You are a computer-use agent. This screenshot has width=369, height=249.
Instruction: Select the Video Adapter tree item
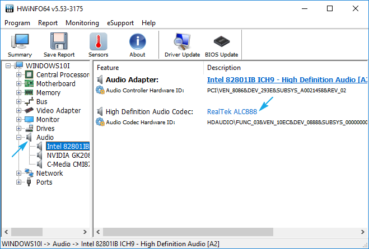click(x=58, y=111)
